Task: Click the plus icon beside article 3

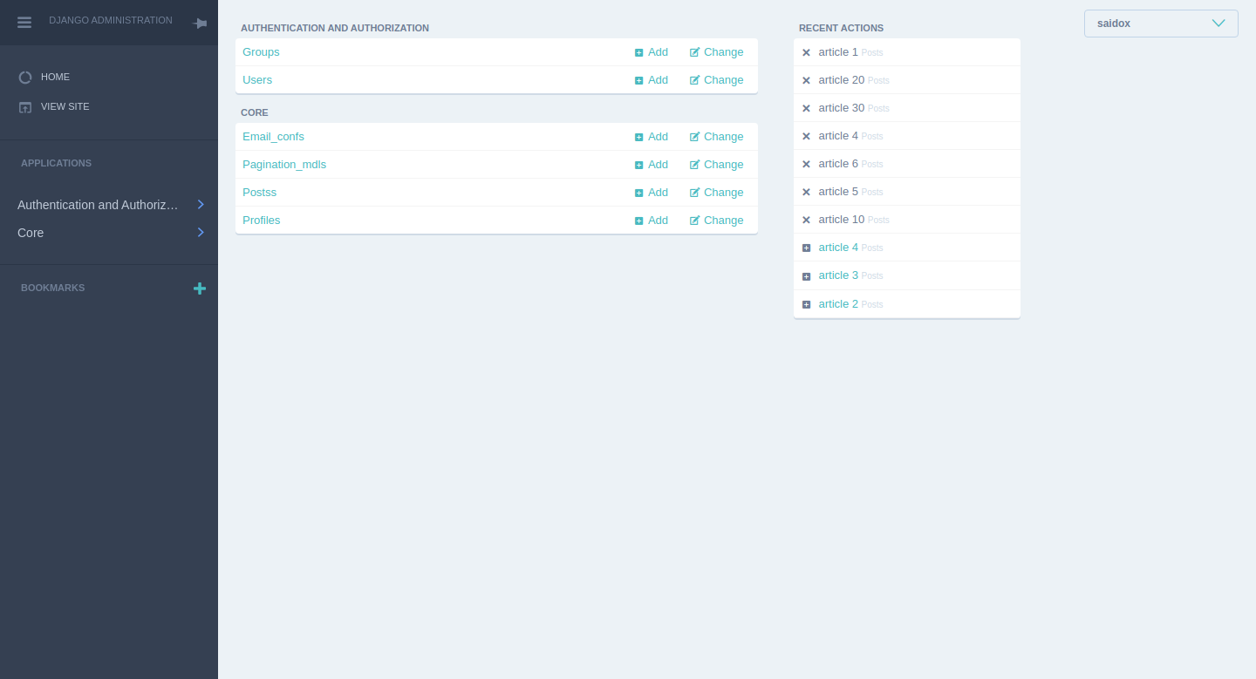Action: (805, 275)
